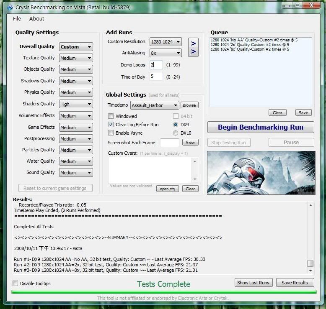Click Begin Benchmarking Run

[x=261, y=127]
